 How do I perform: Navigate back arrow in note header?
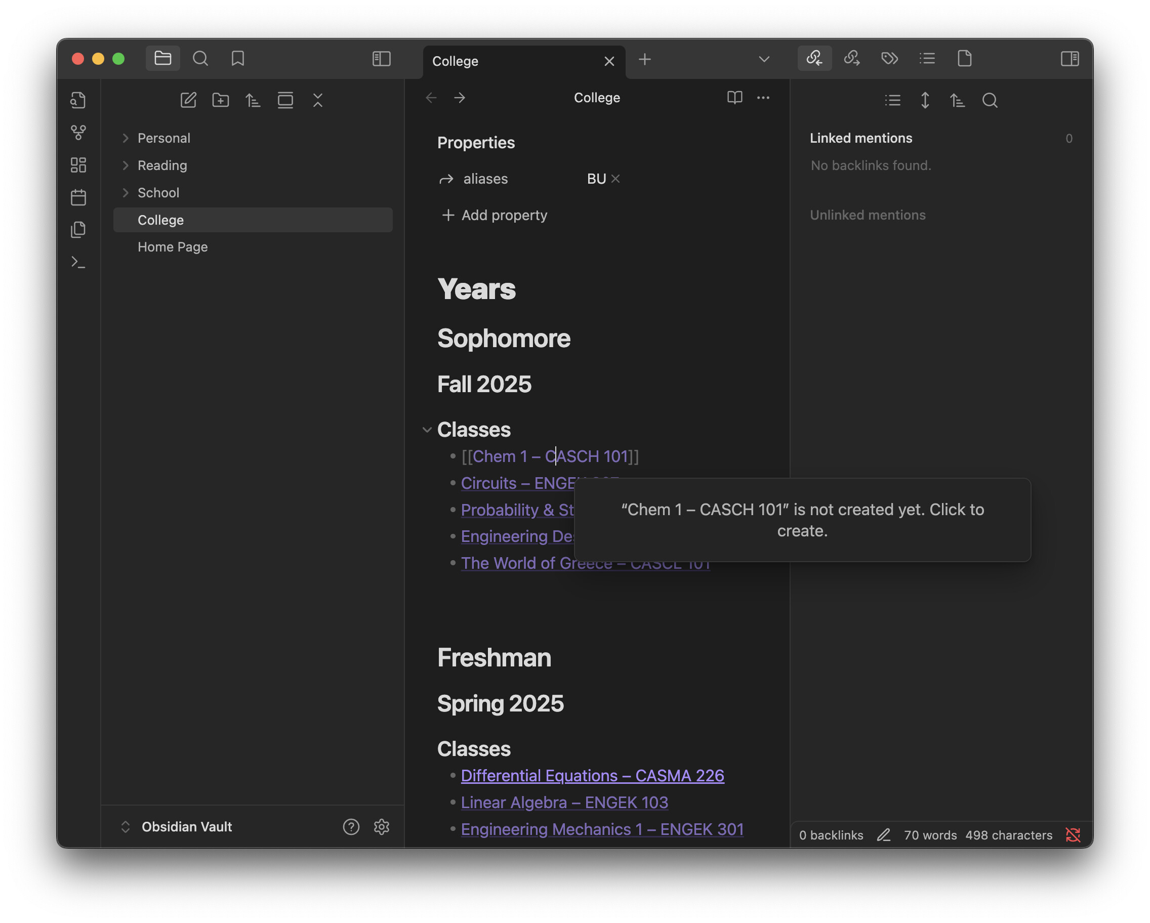(x=432, y=98)
